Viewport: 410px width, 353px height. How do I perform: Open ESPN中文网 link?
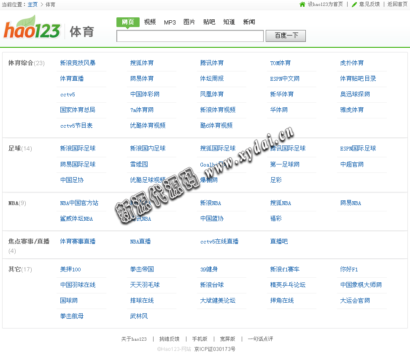point(285,79)
